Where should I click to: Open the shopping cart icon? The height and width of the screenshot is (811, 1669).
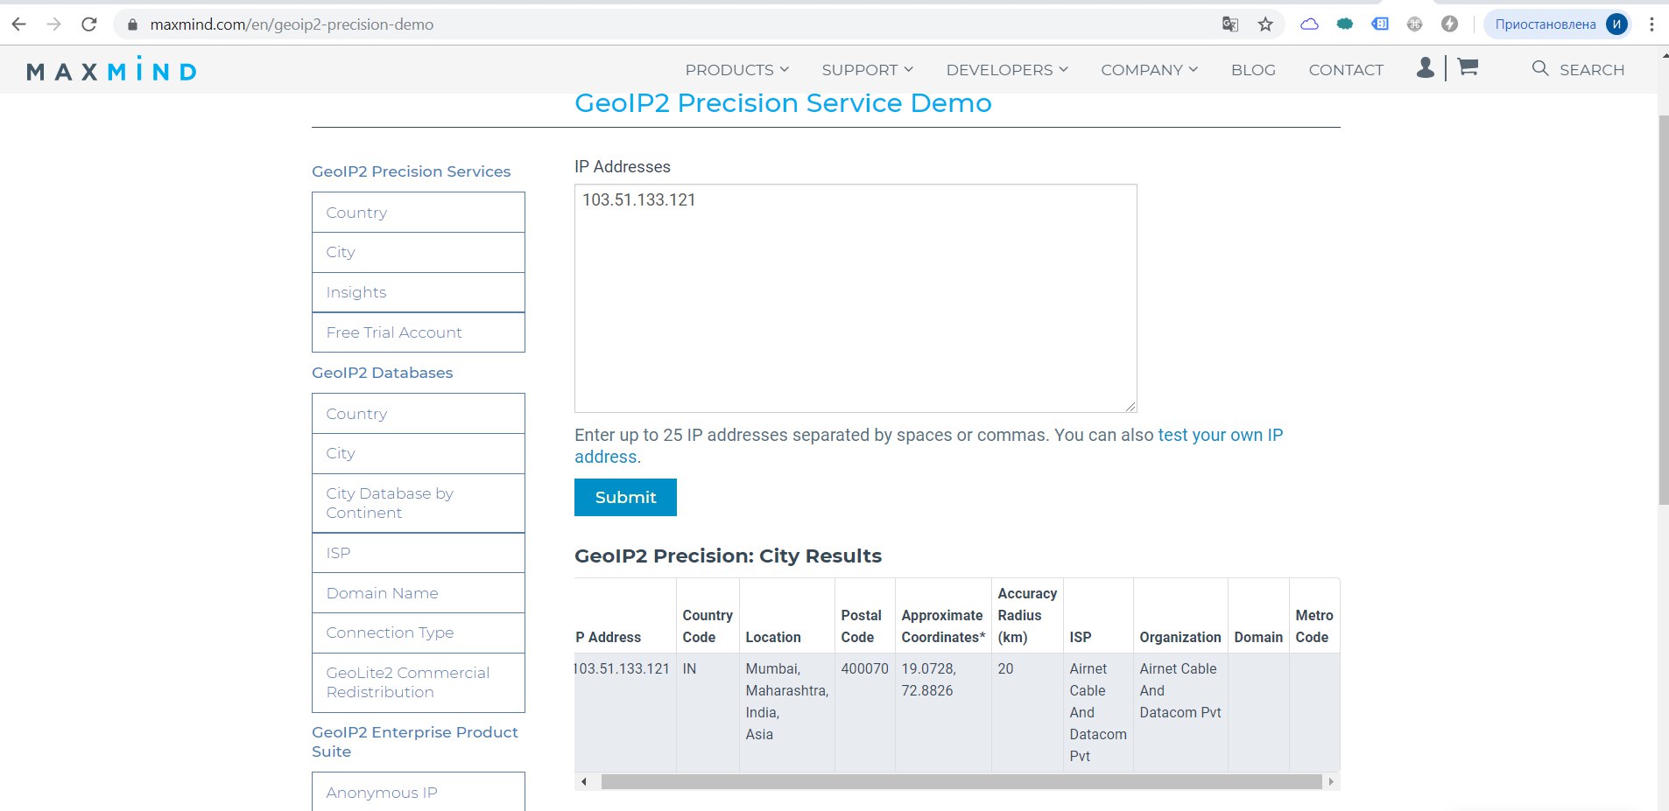click(1468, 67)
